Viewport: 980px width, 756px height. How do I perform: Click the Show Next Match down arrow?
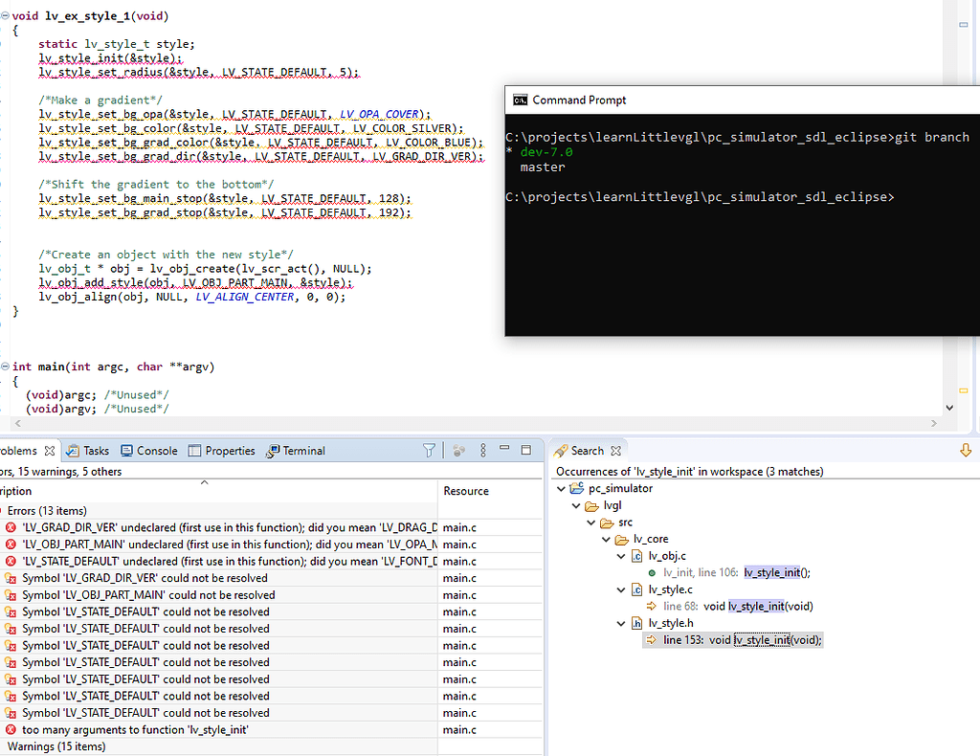point(966,451)
